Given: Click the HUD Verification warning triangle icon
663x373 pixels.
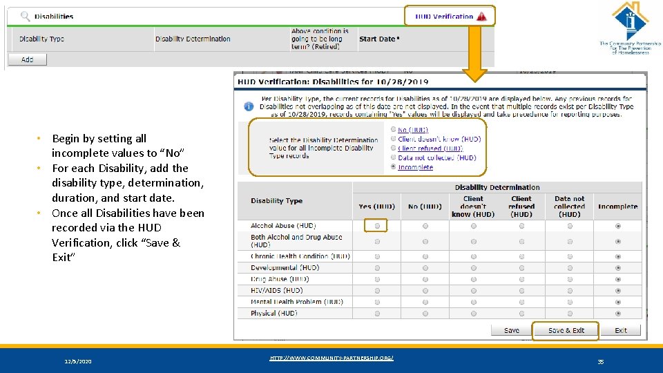Looking at the screenshot, I should [x=481, y=17].
